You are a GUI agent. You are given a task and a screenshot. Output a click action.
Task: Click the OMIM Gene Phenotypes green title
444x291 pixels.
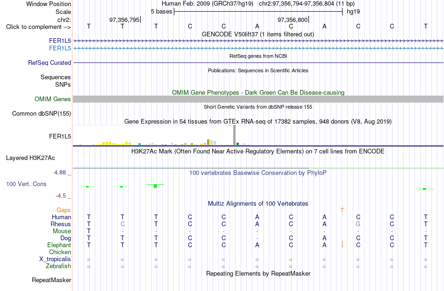[x=258, y=93]
